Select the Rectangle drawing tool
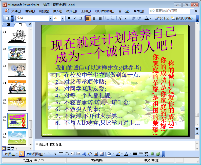The image size is (201, 165). [x=61, y=154]
